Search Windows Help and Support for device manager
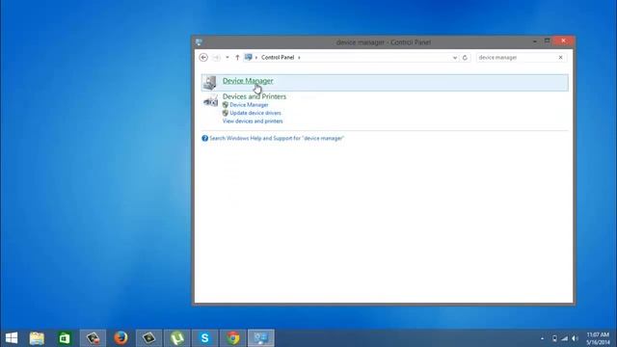Screen dimensions: 617x347 coord(277,139)
